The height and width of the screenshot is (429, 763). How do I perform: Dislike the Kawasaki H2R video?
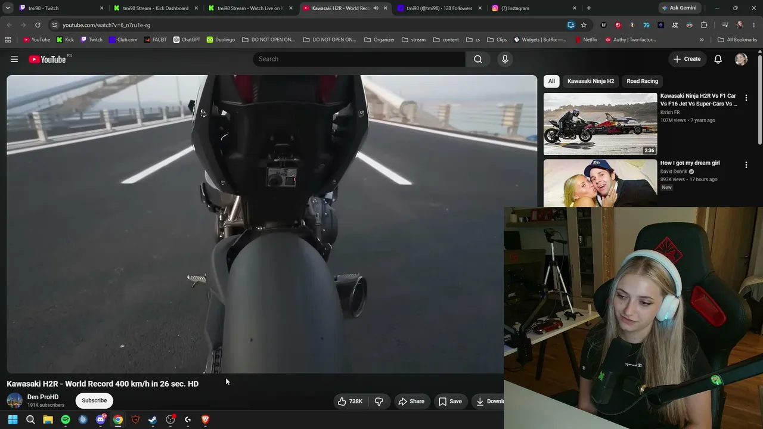pyautogui.click(x=379, y=401)
